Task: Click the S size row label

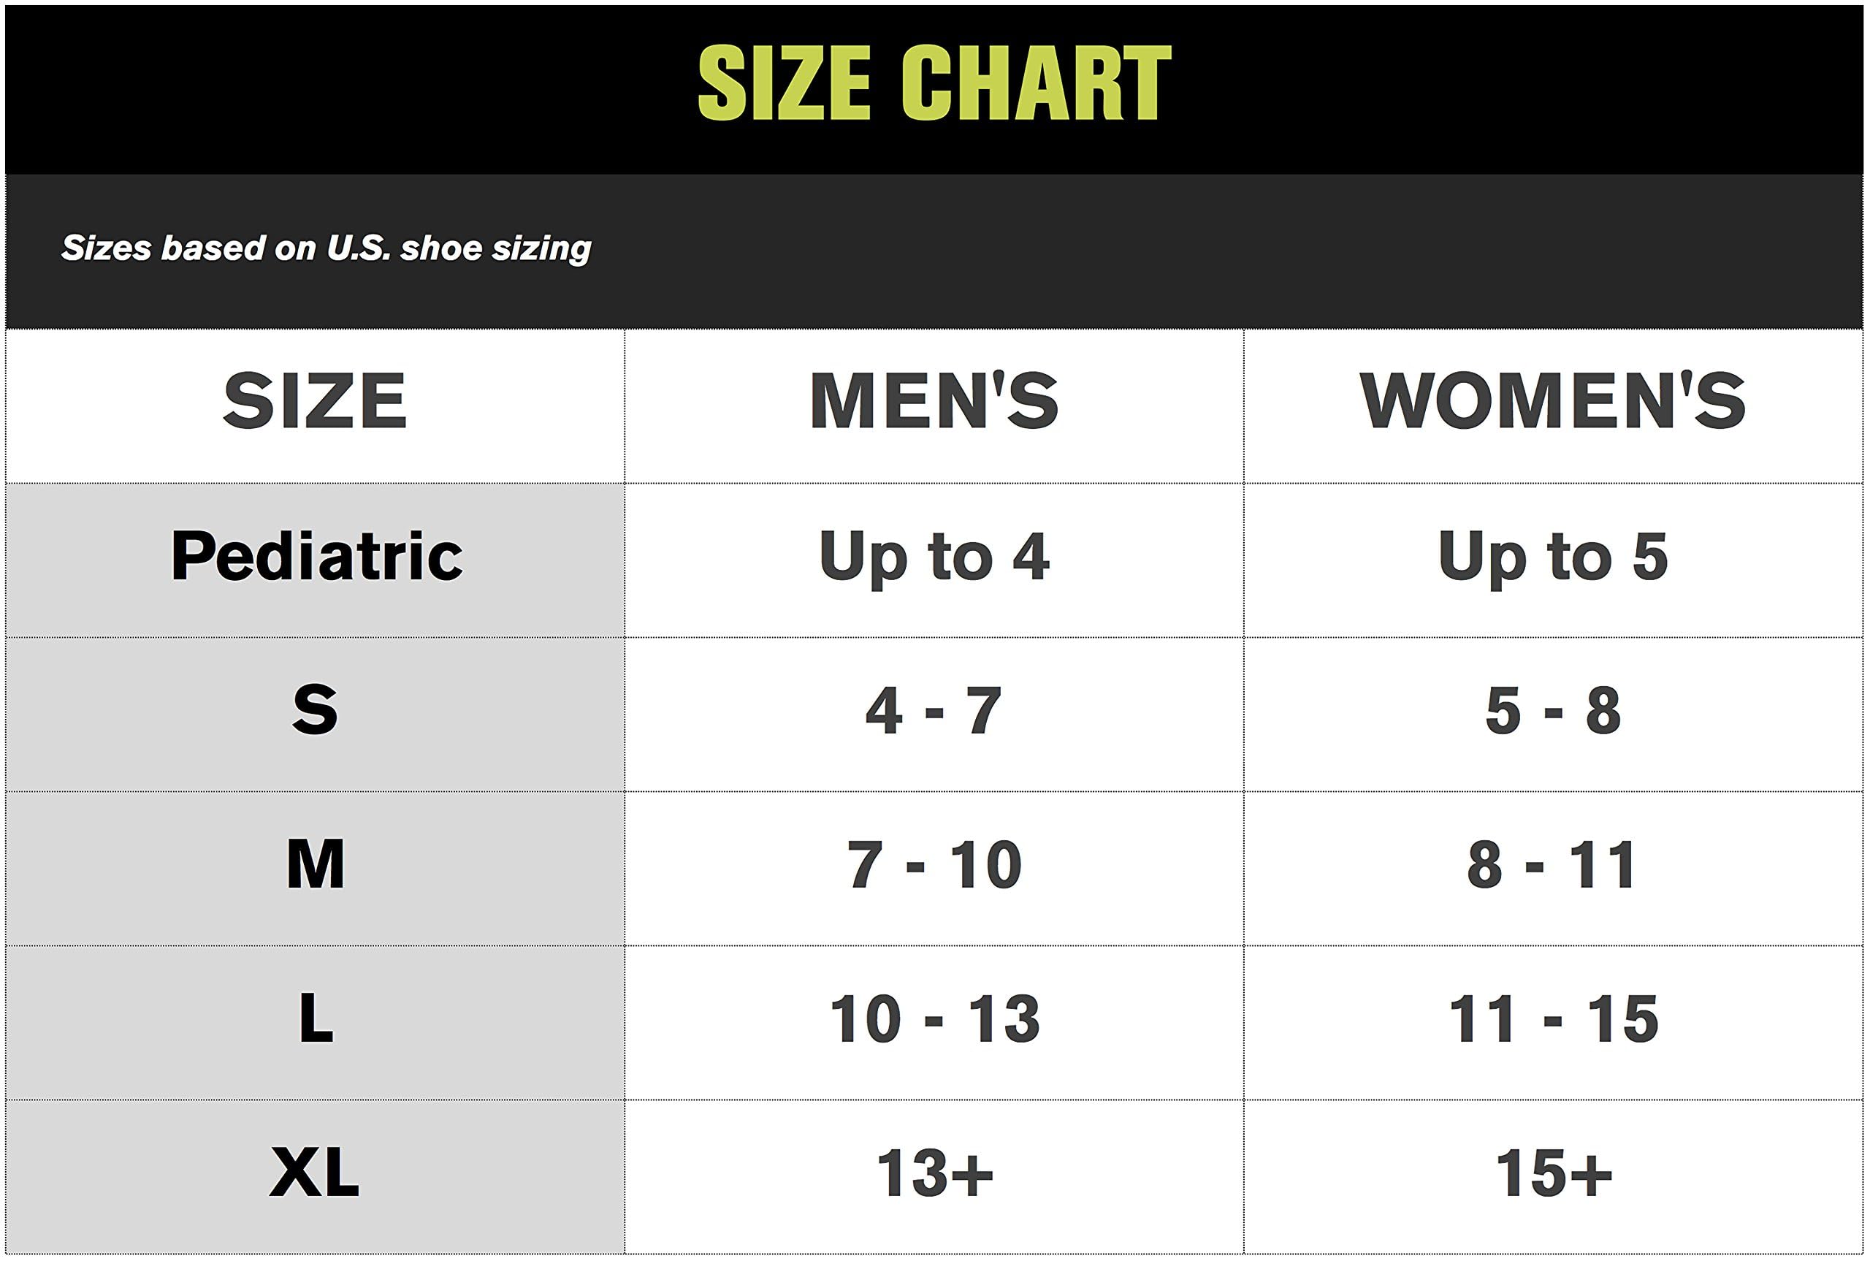Action: [x=315, y=711]
